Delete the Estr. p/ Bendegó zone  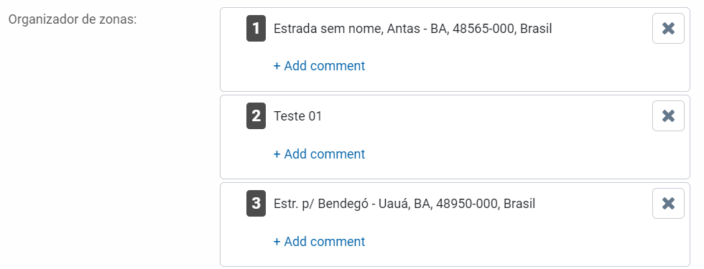click(x=668, y=204)
